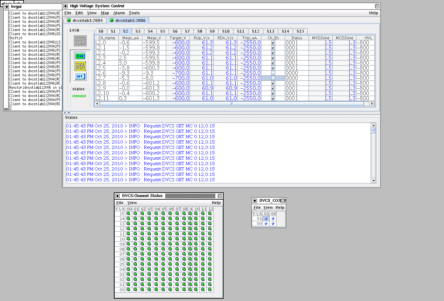444x301 pixels.
Task: Click green status icon on dvcstlab1:2004 tab
Action: 69,21
